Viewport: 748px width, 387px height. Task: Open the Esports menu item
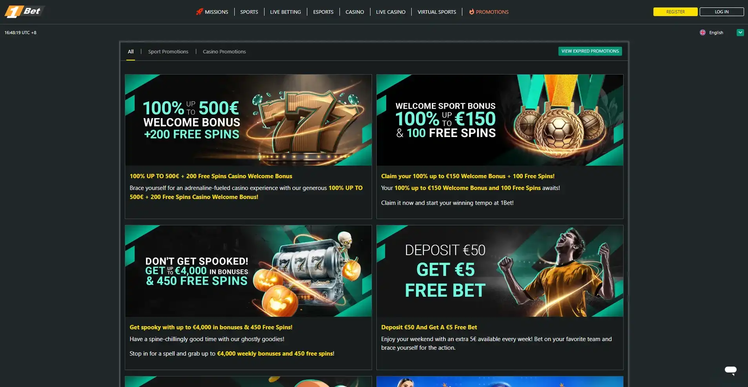click(x=323, y=12)
